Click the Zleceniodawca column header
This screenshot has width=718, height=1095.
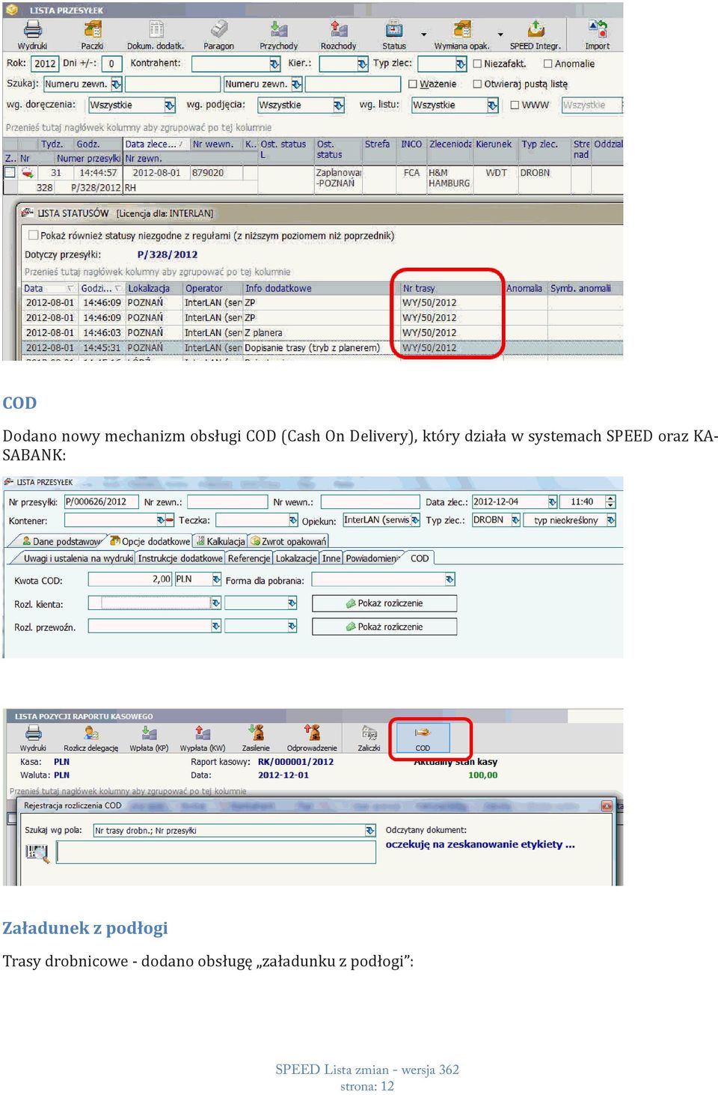tap(449, 144)
